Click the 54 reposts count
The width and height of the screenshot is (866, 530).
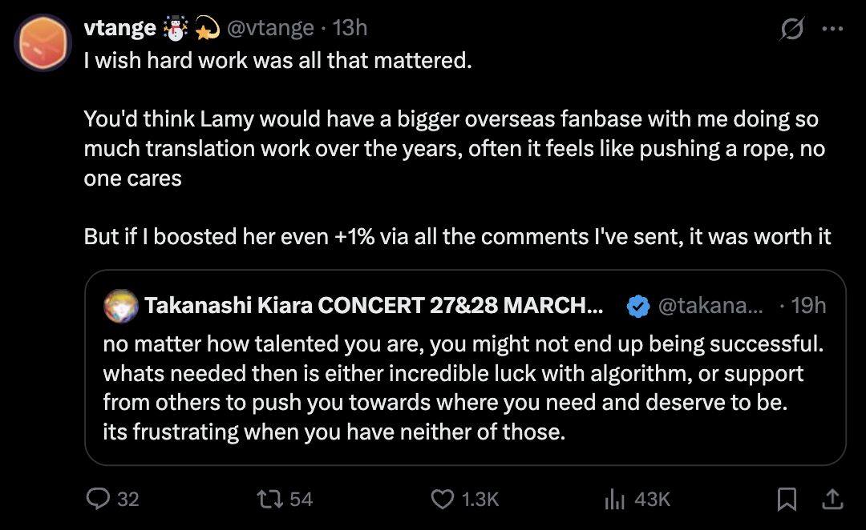pos(301,499)
